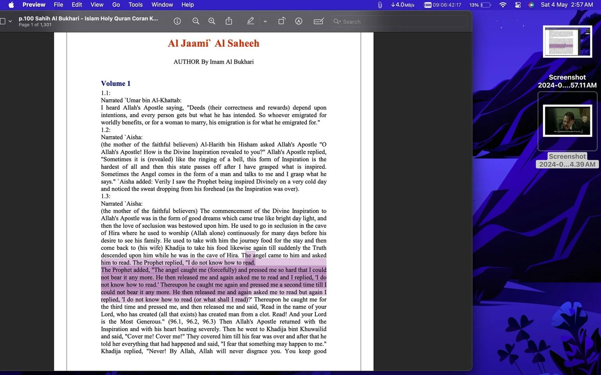The width and height of the screenshot is (601, 375).
Task: Click the Screenshot 2024-0...4.39 AM file label
Action: [567, 160]
